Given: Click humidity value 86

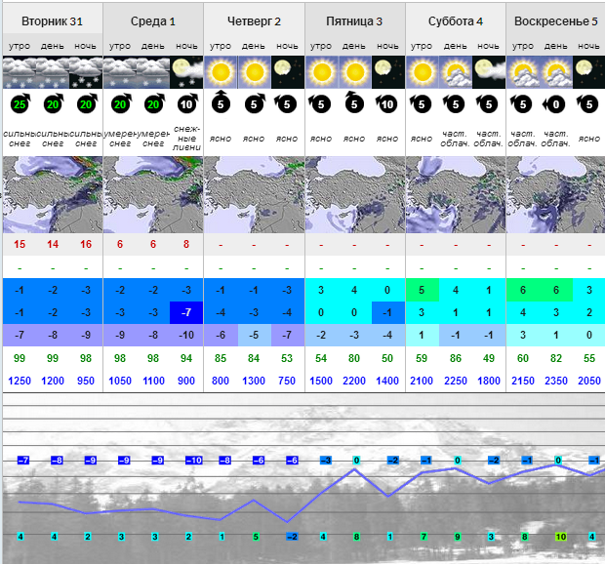Looking at the screenshot, I should click(x=456, y=358).
